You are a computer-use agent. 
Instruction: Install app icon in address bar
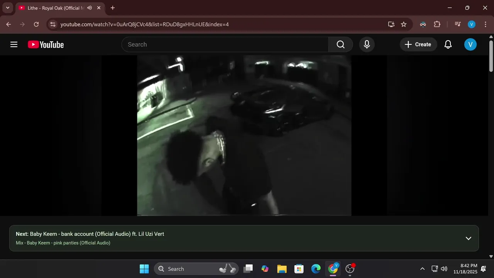click(391, 24)
